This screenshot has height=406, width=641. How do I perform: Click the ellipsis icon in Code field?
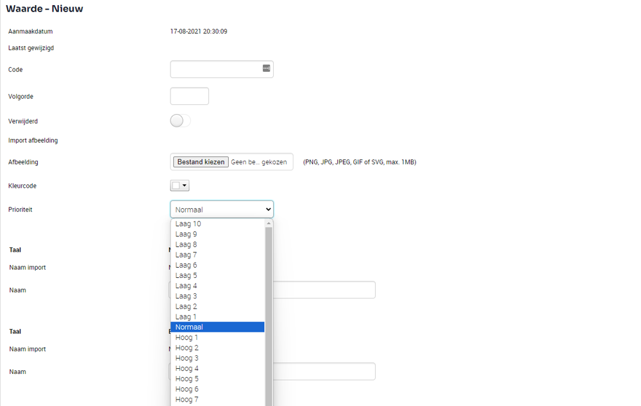[x=266, y=69]
